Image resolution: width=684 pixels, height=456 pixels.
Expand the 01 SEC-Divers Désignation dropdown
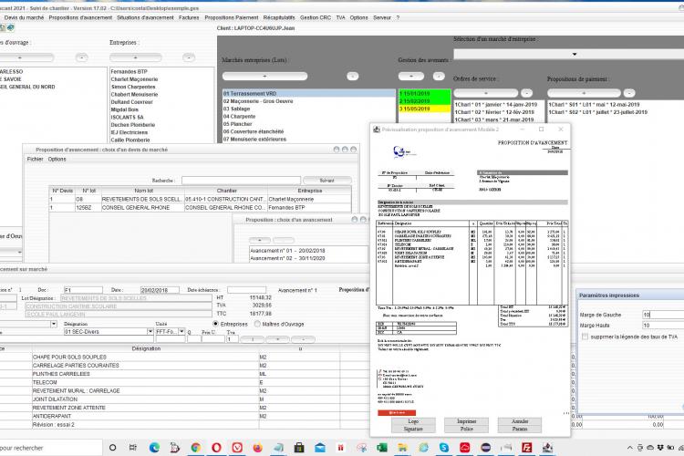(150, 332)
